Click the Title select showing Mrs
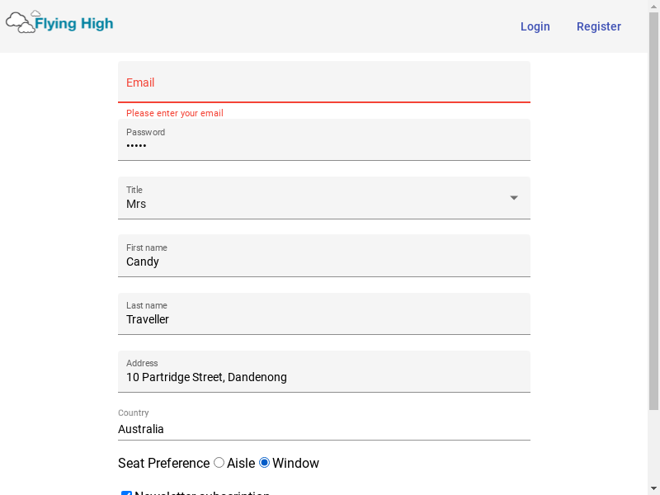Image resolution: width=660 pixels, height=495 pixels. click(x=324, y=198)
